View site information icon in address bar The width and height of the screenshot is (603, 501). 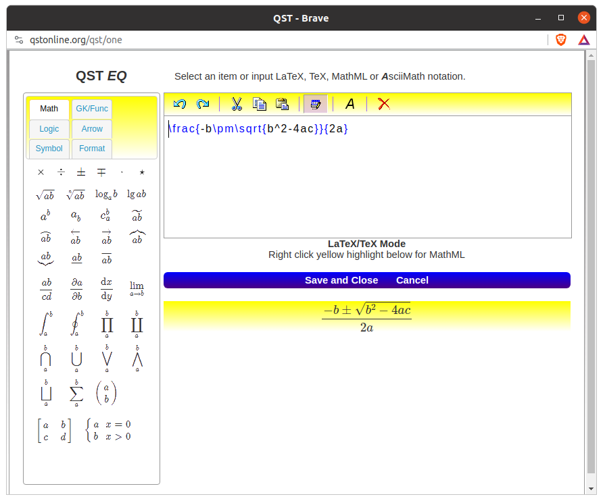coord(18,40)
